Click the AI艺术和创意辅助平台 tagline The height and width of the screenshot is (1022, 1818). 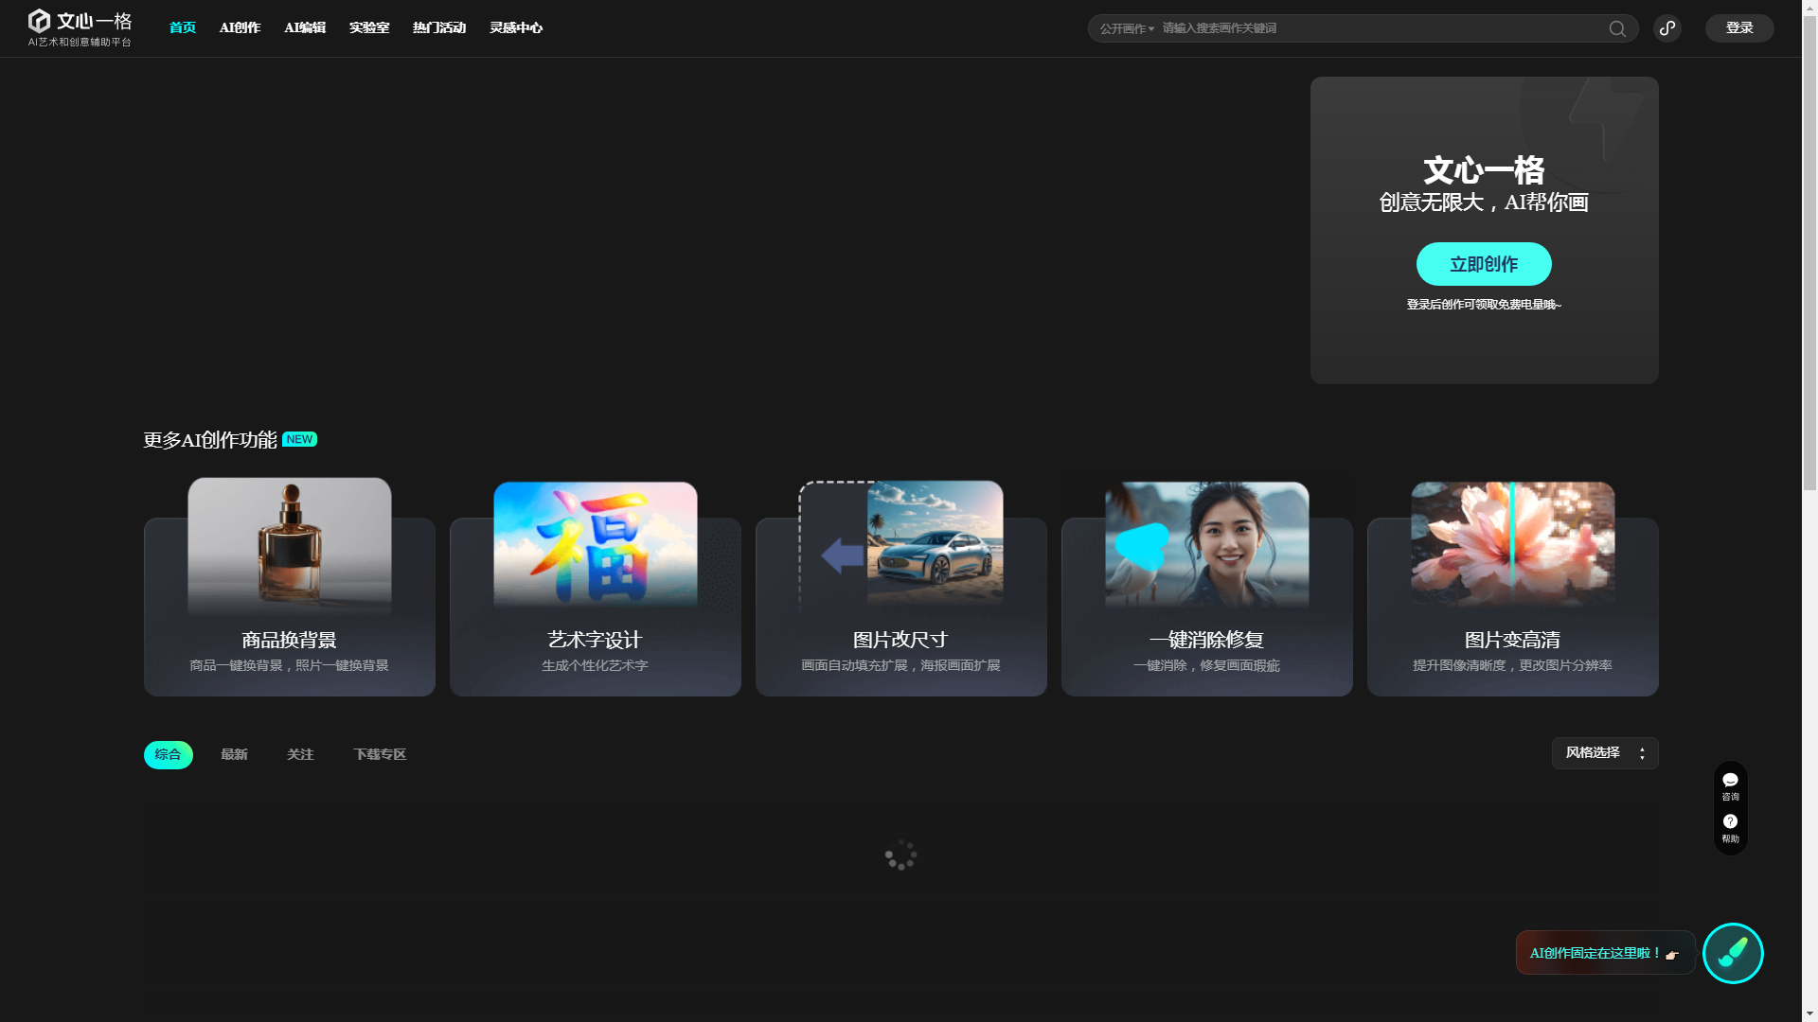pyautogui.click(x=80, y=43)
